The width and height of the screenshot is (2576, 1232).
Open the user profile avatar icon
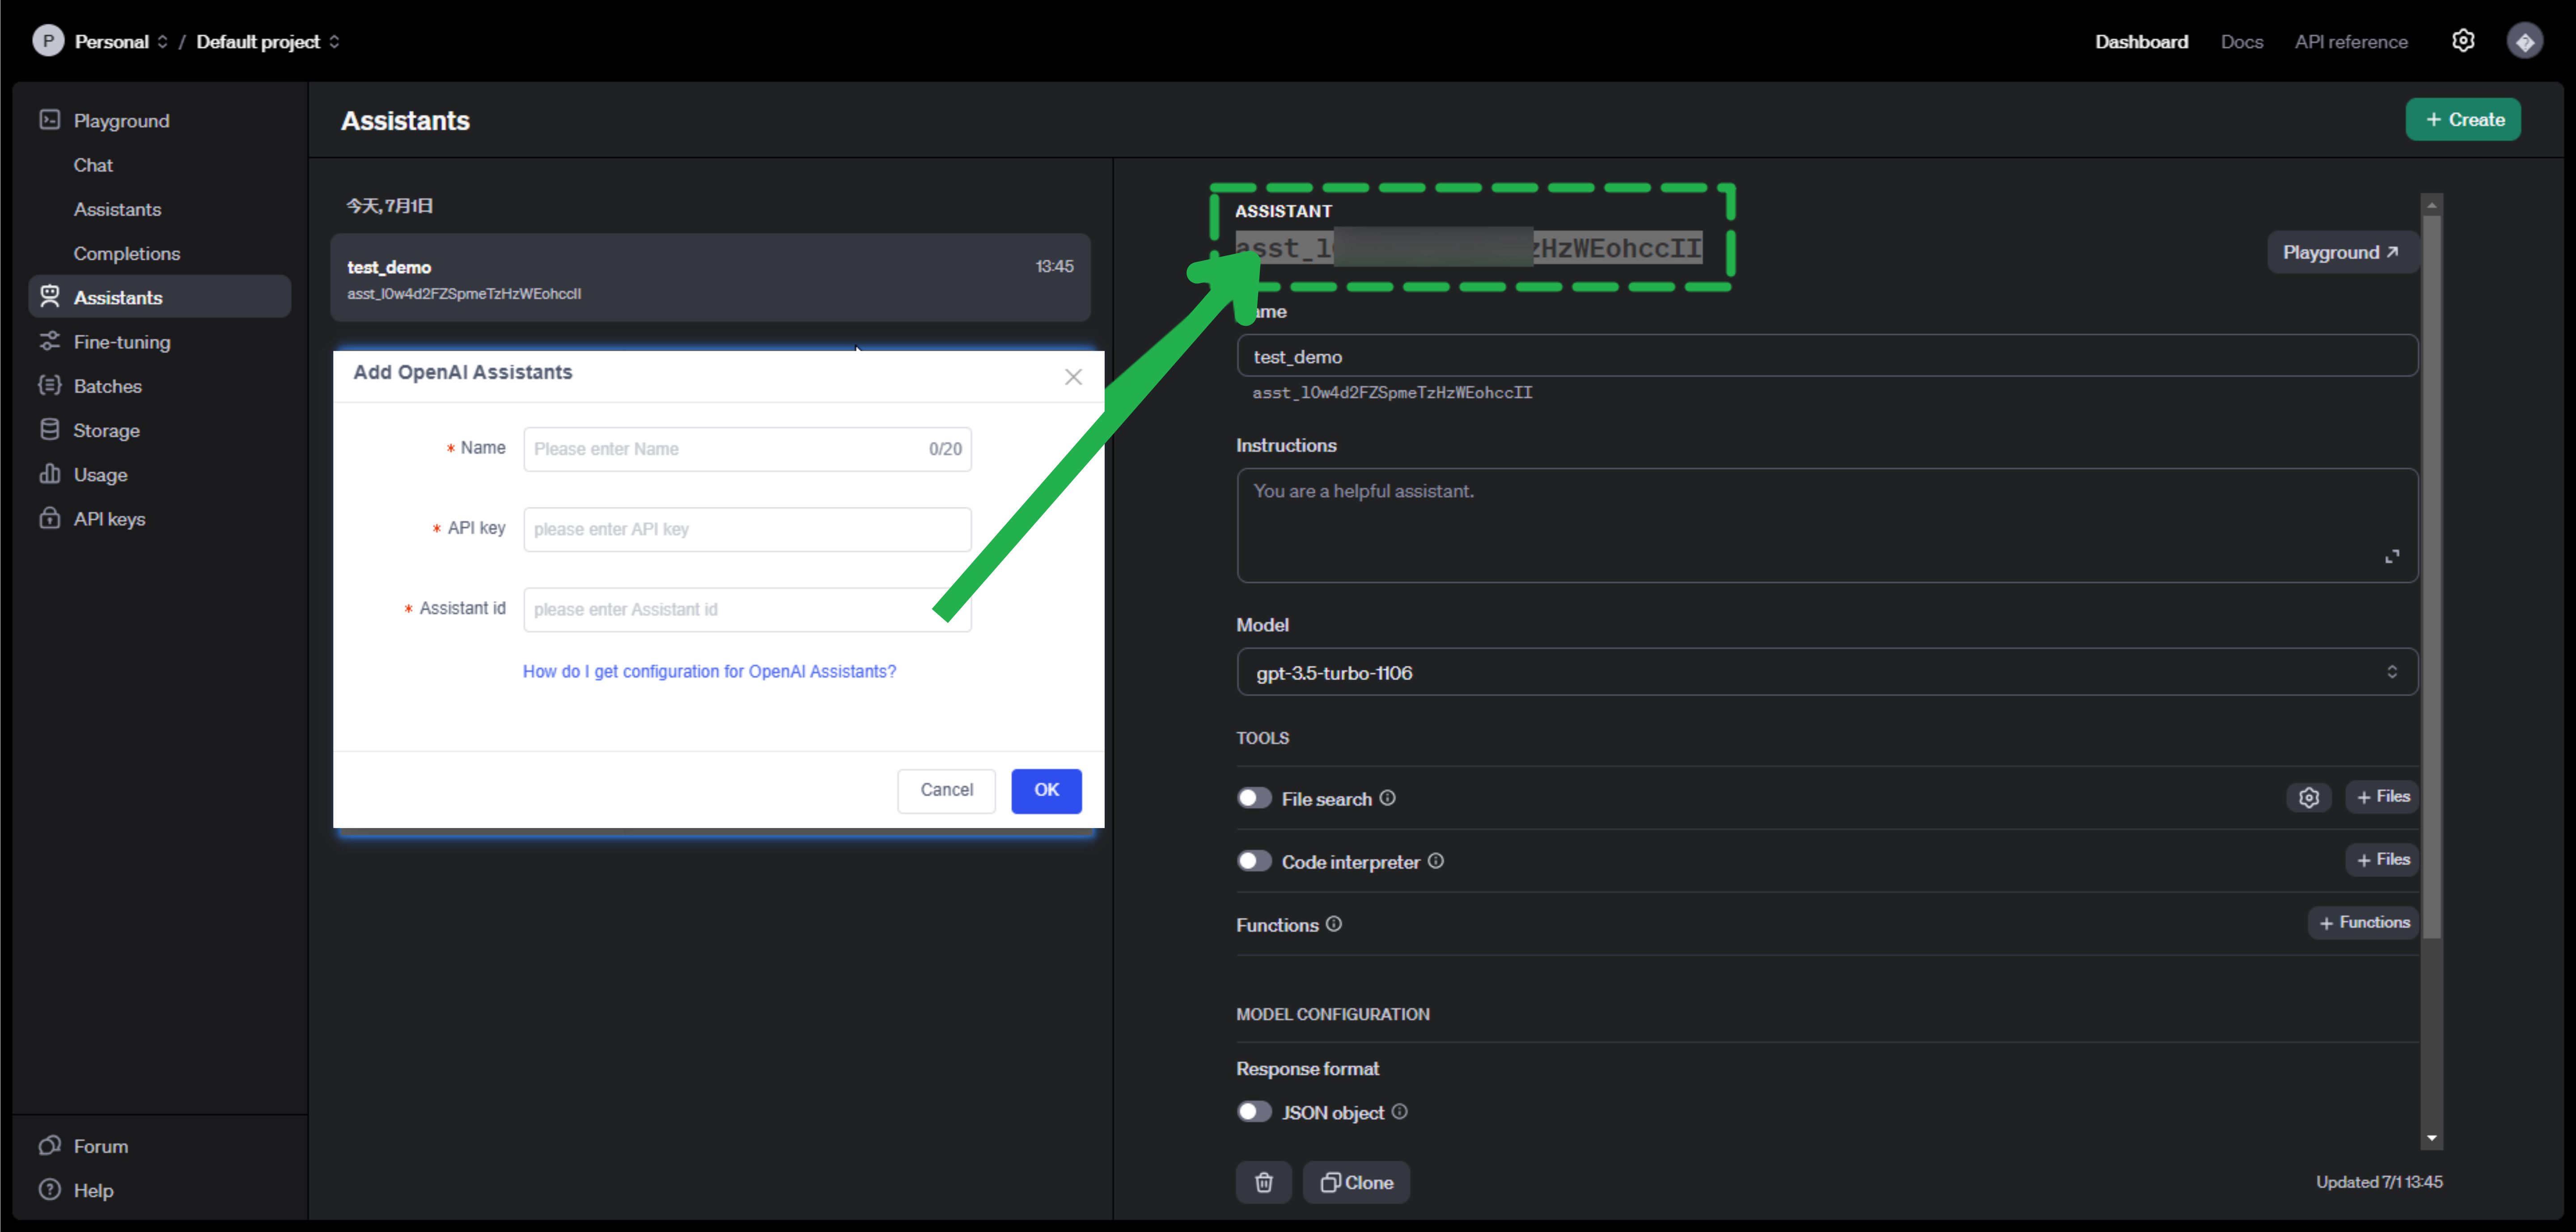(2524, 41)
